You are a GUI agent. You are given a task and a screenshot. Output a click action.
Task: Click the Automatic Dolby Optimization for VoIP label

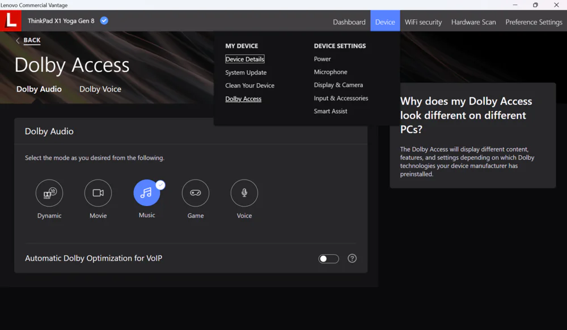click(94, 258)
